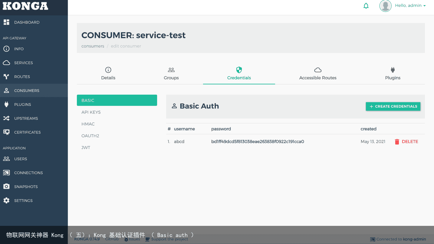
Task: Select HMAC credentials type
Action: [x=117, y=124]
